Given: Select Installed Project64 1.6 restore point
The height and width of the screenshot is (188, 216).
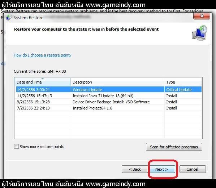Looking at the screenshot, I should point(109,108).
